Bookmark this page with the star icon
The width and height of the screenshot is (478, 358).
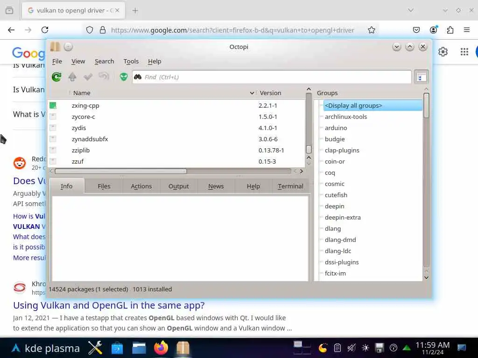[371, 30]
